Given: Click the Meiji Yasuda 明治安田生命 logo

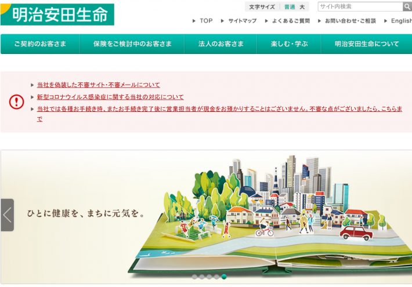Looking at the screenshot, I should coord(57,14).
